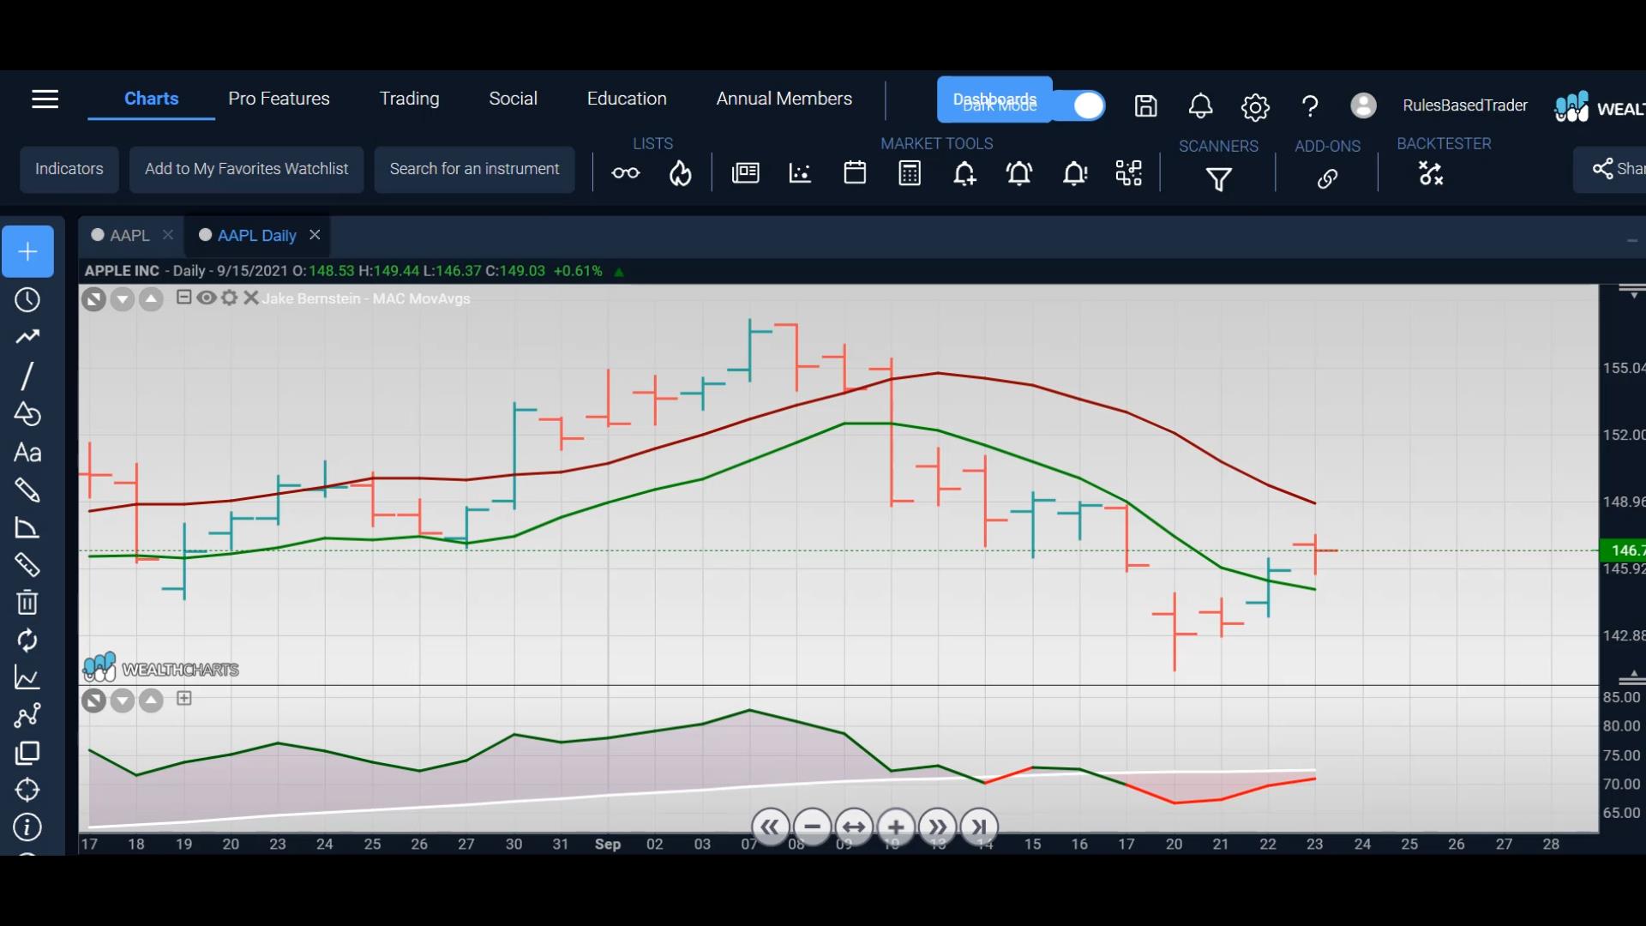Zoom in chart with plus button
This screenshot has width=1646, height=926.
click(896, 827)
